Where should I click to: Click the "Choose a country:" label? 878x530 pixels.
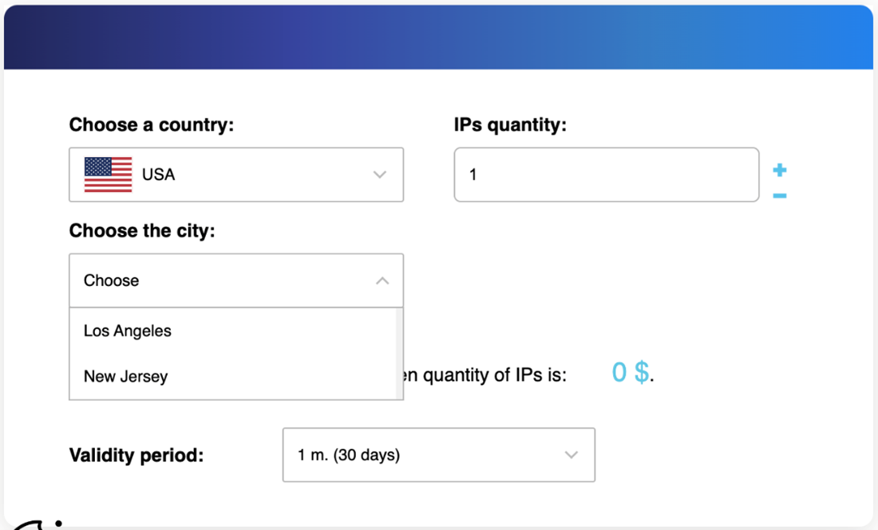coord(152,125)
